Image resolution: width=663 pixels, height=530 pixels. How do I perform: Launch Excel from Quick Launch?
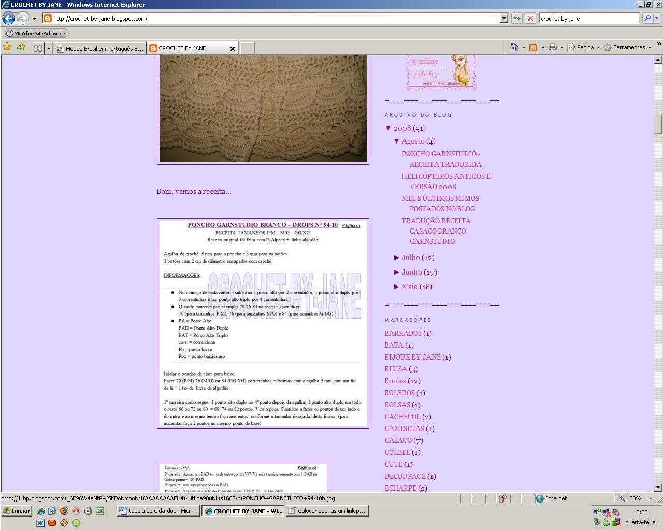(x=100, y=511)
